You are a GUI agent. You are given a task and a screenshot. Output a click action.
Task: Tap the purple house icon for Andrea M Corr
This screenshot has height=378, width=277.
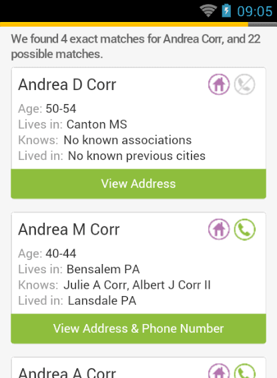pos(219,229)
